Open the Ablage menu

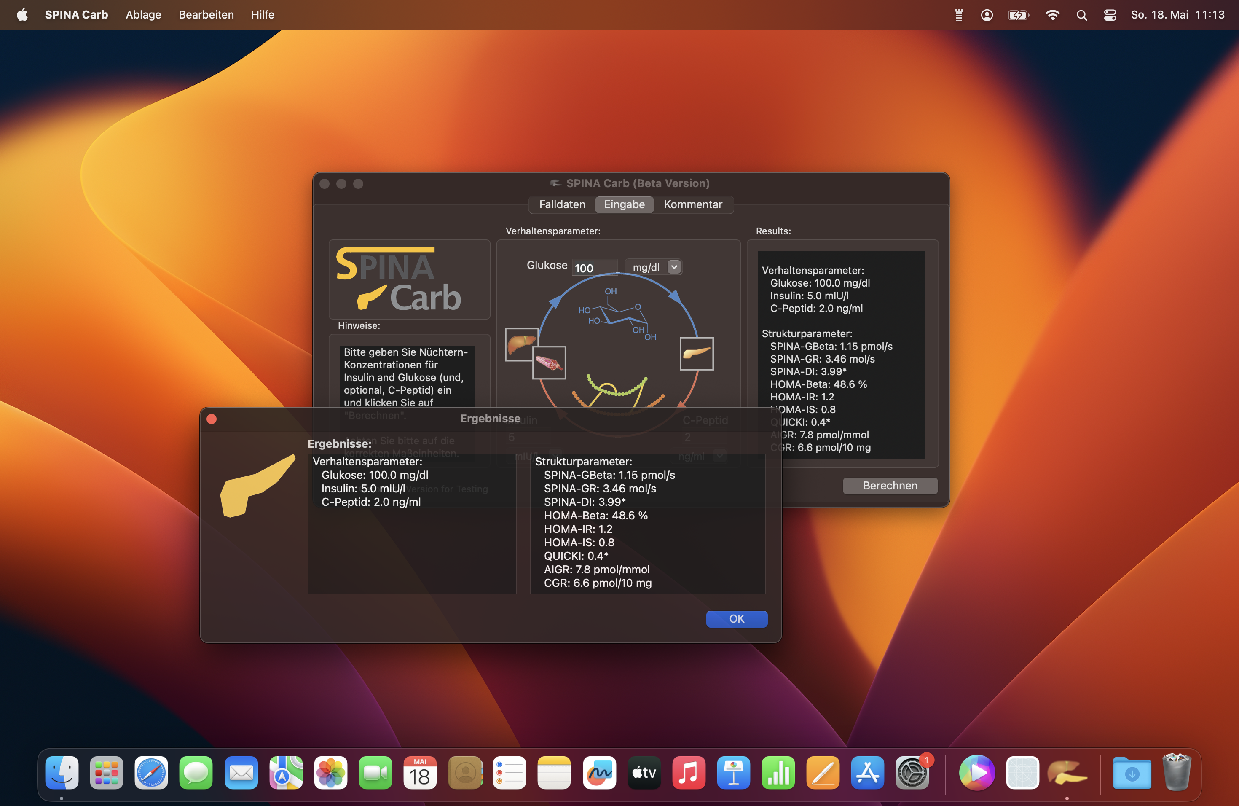[x=143, y=15]
